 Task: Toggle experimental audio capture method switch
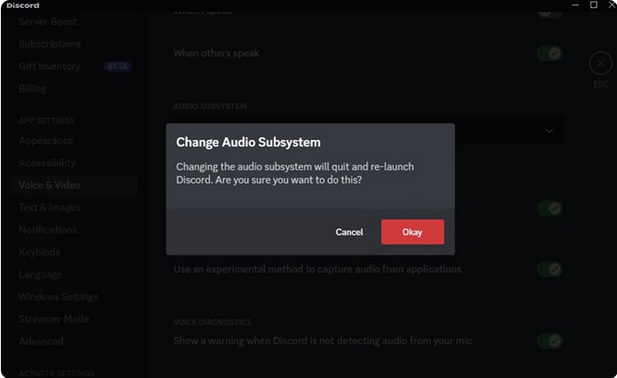pyautogui.click(x=550, y=270)
